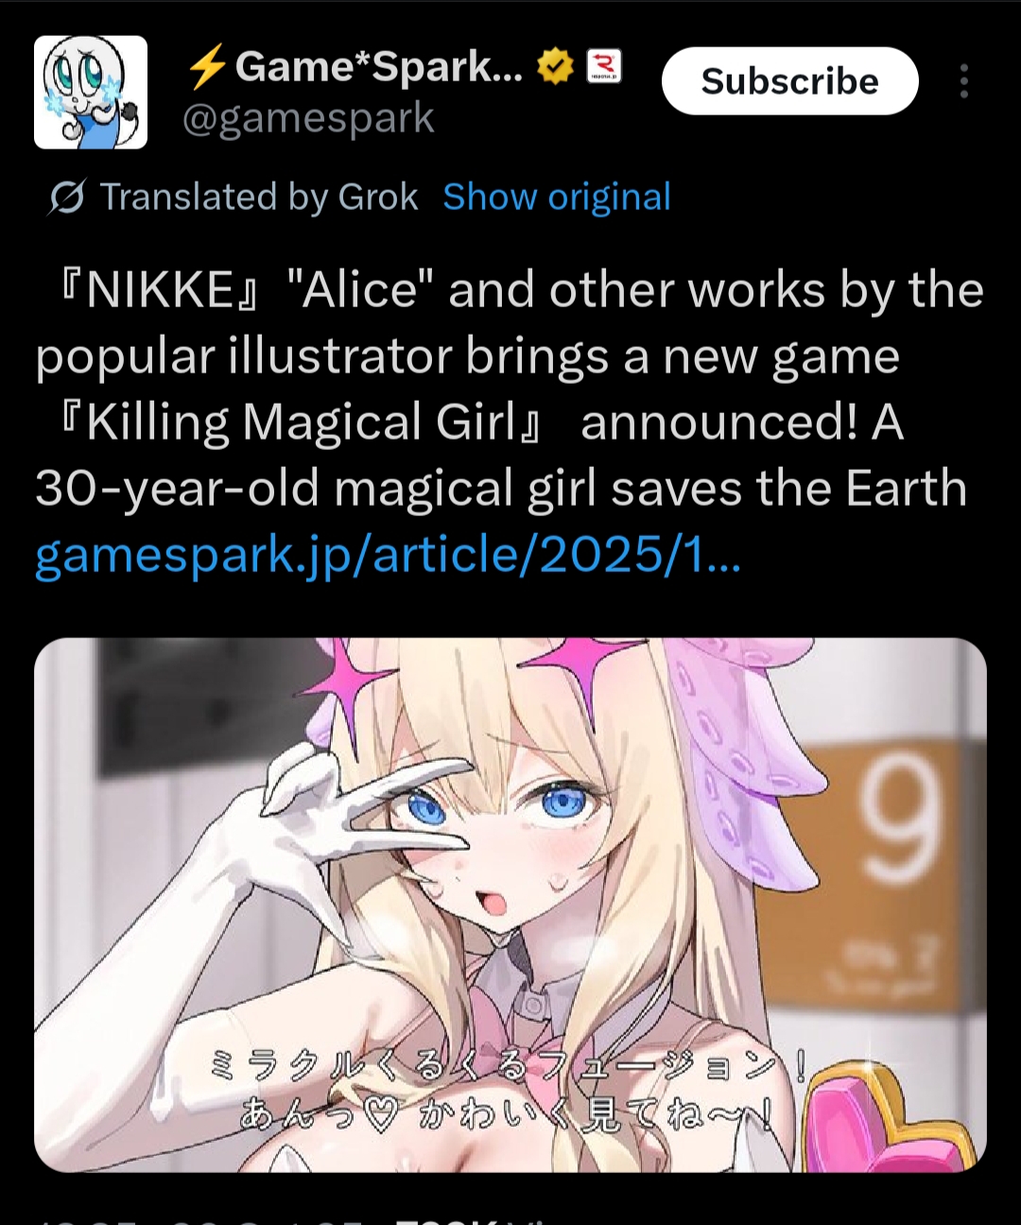The image size is (1021, 1225).
Task: Tap the 'Translated by Grok' label
Action: coord(259,197)
